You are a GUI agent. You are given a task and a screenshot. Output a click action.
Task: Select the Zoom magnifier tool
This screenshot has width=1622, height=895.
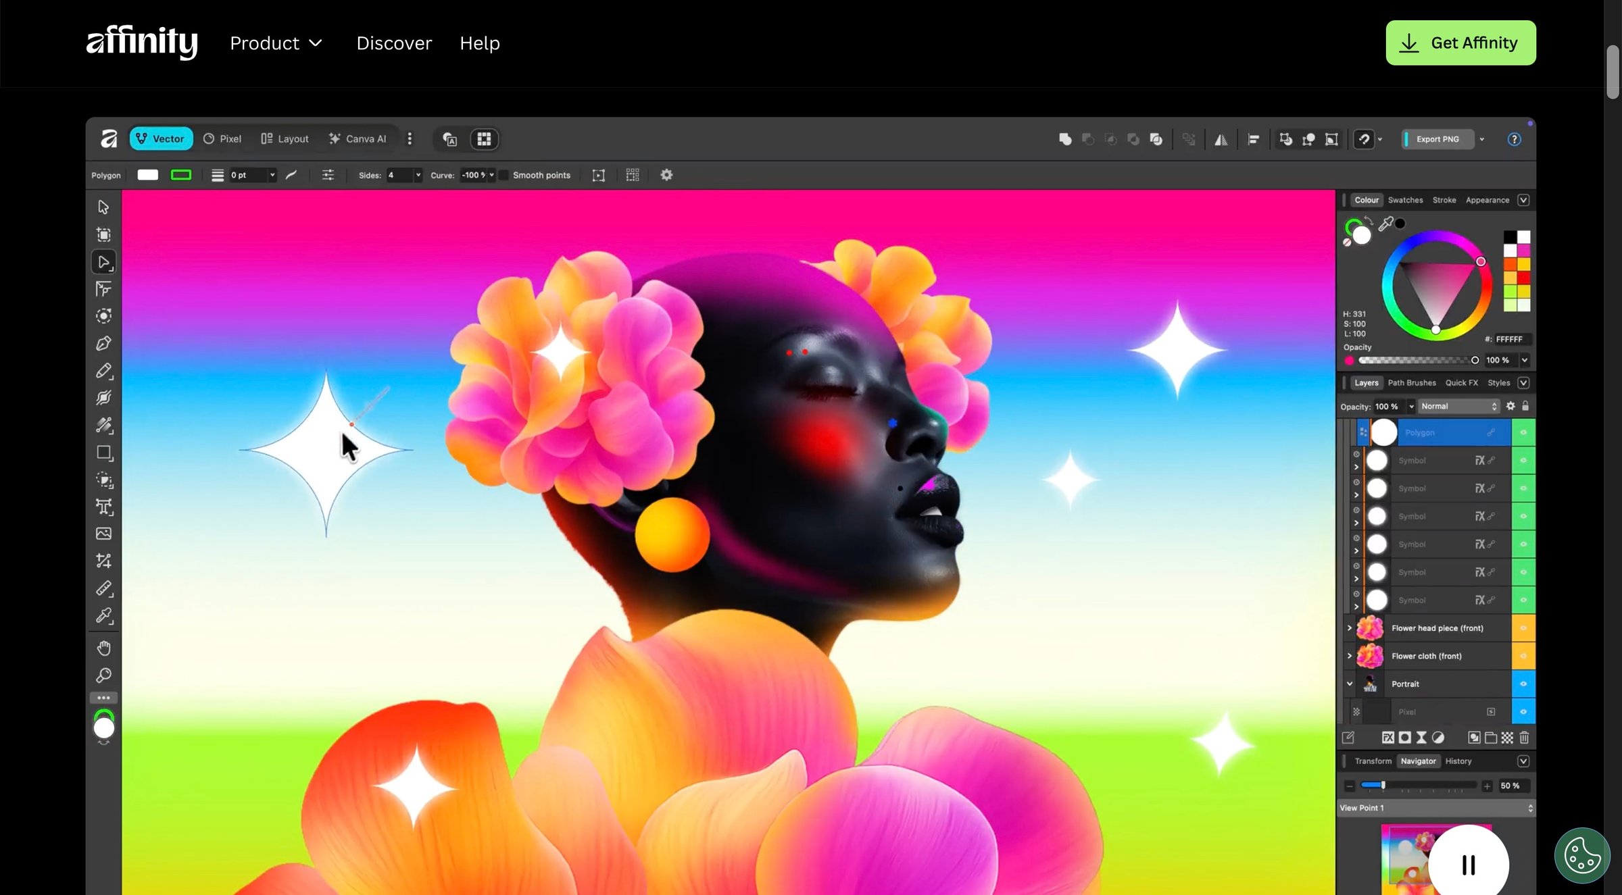pos(103,675)
